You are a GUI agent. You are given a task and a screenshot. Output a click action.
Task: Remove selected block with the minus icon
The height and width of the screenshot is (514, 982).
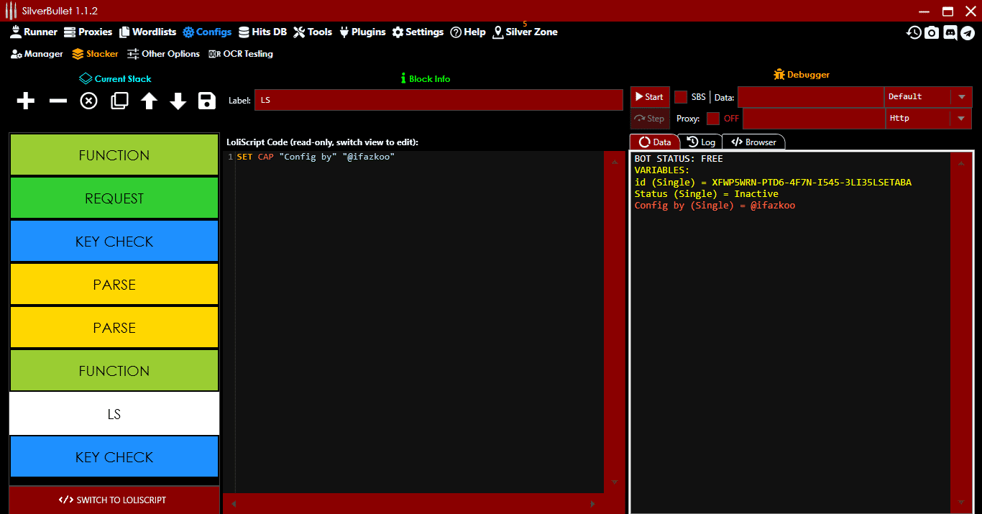(58, 101)
